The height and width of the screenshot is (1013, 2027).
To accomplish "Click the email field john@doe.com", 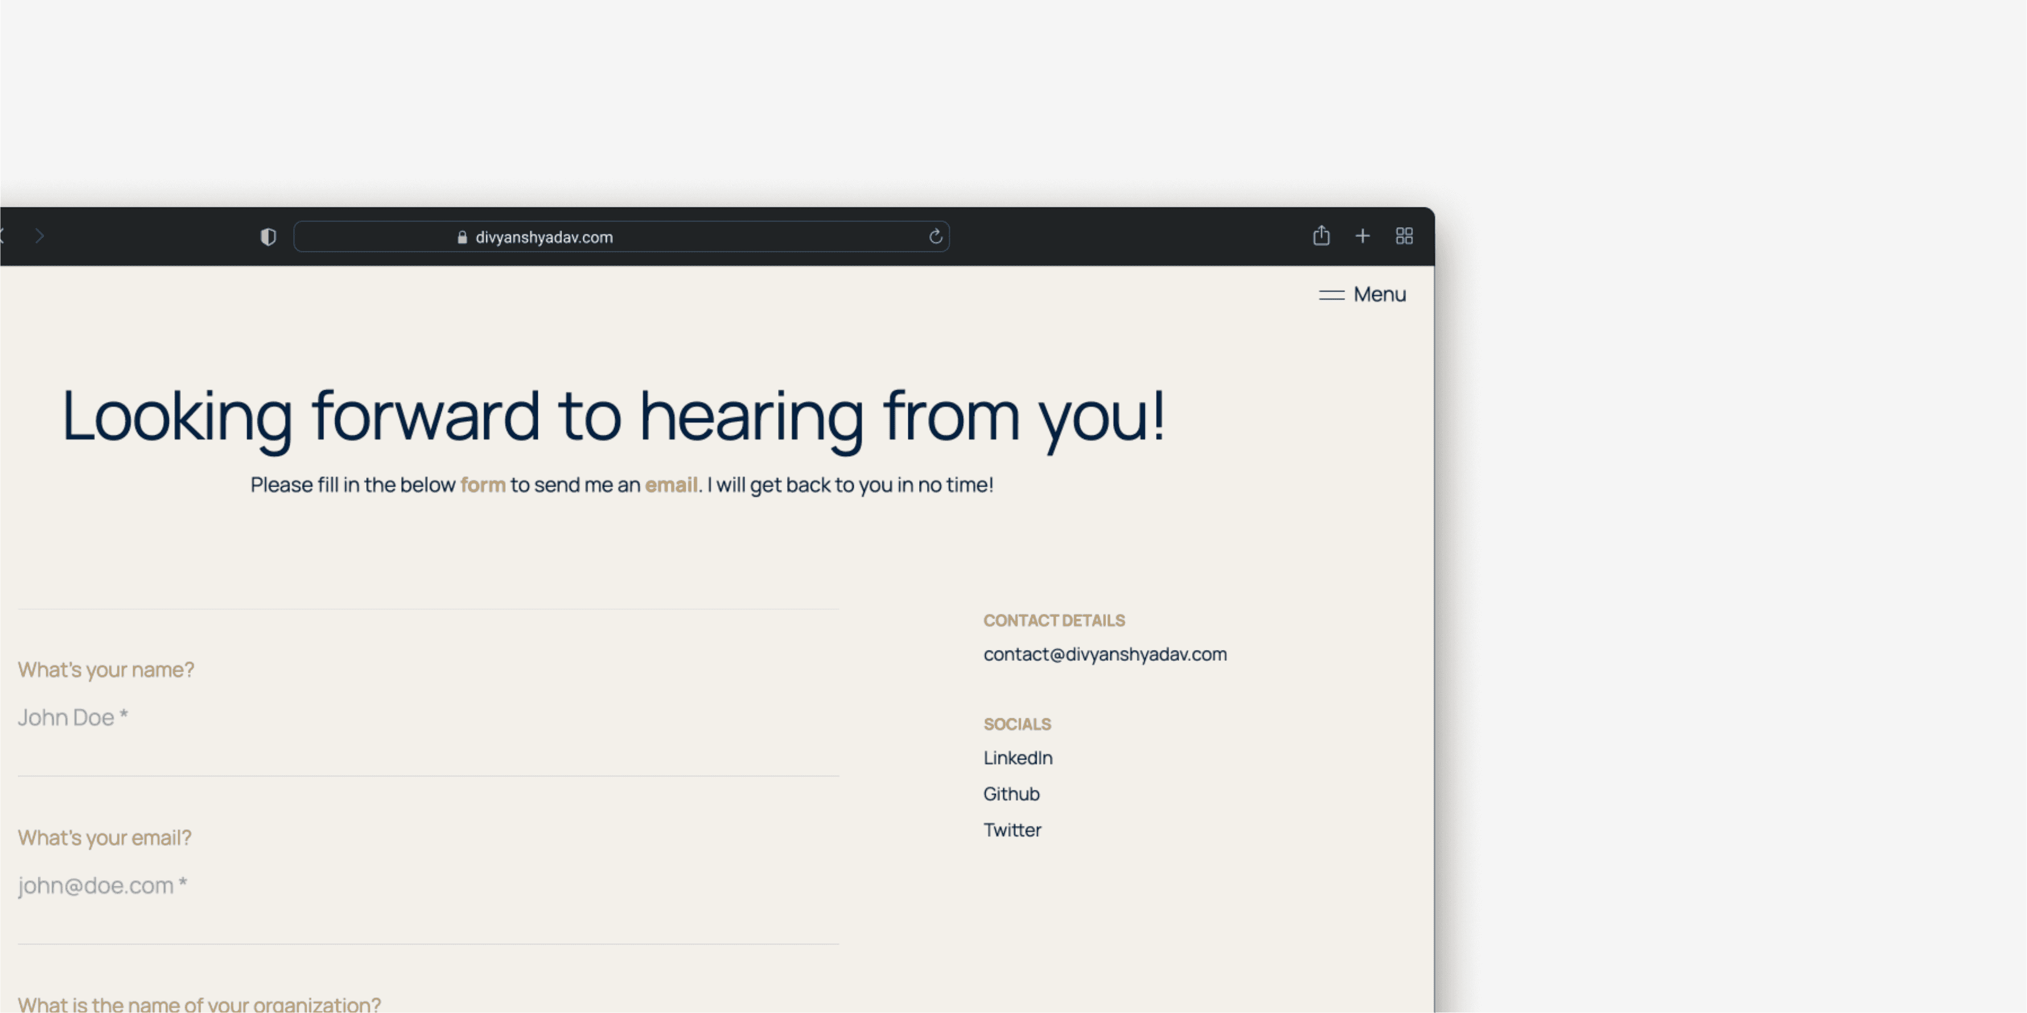I will [x=428, y=885].
